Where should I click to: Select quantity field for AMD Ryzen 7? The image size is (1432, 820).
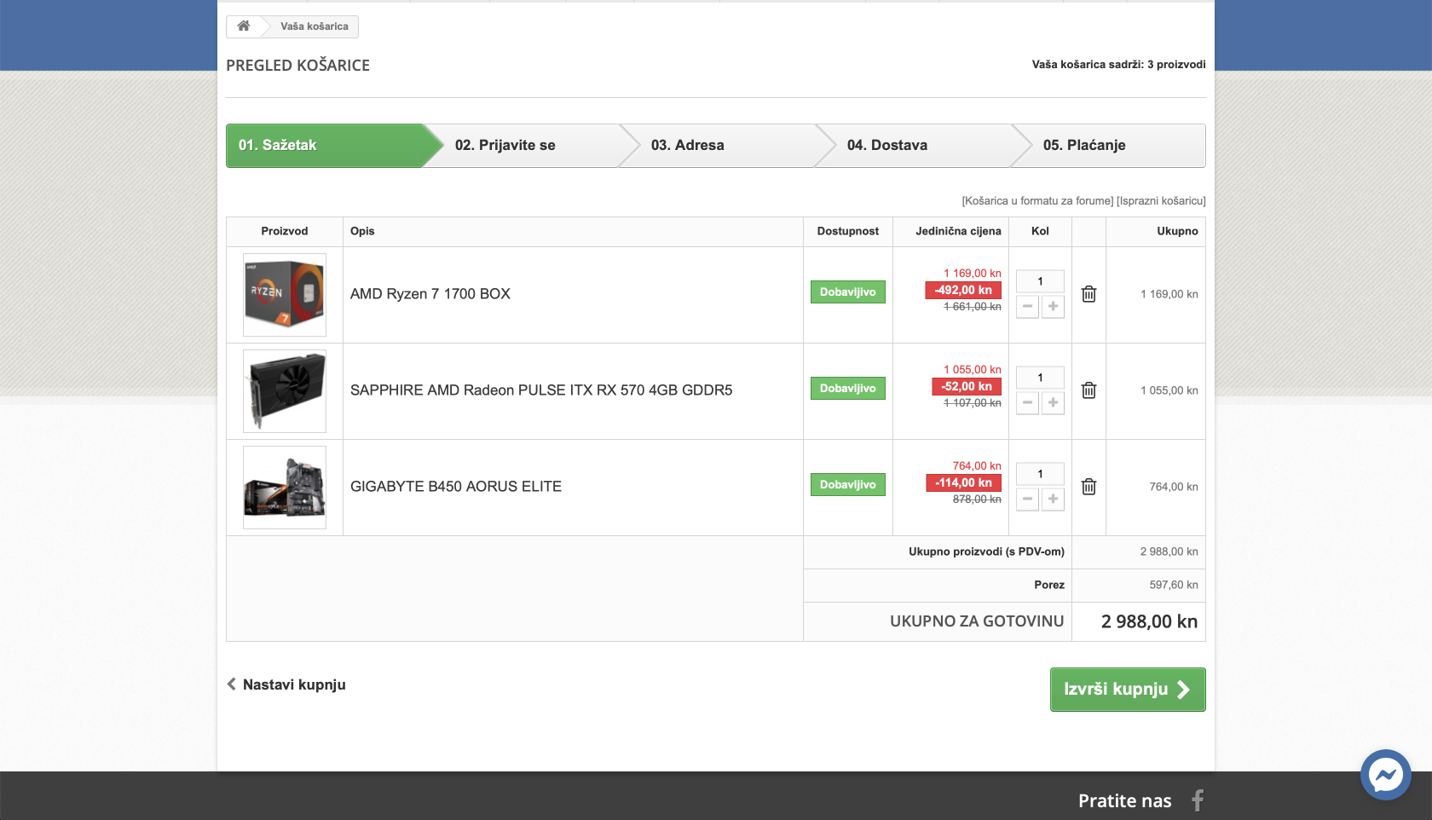click(x=1040, y=281)
